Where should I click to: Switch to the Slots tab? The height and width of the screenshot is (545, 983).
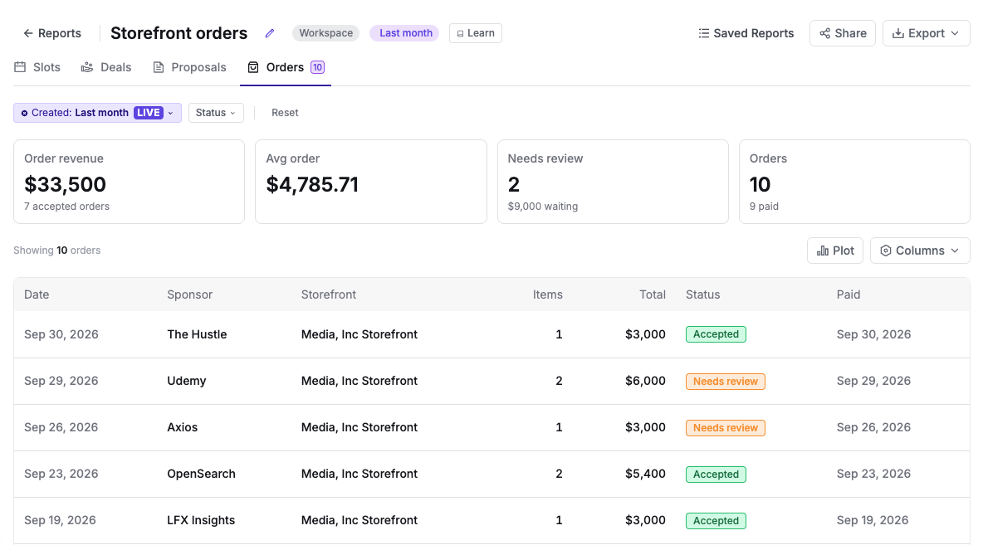tap(37, 67)
